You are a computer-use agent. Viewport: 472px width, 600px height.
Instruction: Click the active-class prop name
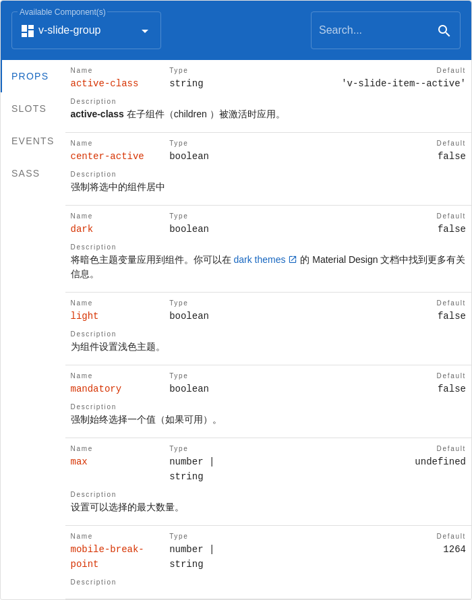(x=104, y=83)
